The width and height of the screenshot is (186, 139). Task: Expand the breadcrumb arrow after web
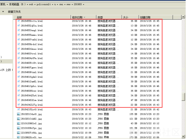pos(35,5)
